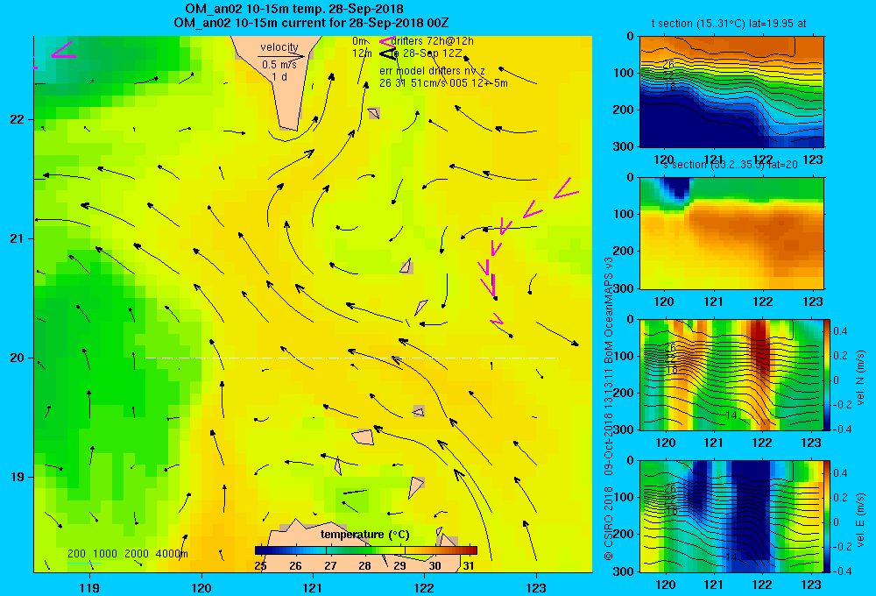Click the 'drifters 72h@12h' label
This screenshot has width=876, height=596.
coord(433,41)
